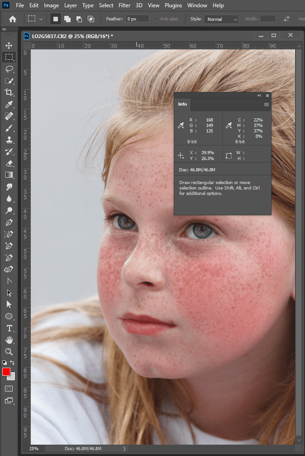Swap foreground and background colors
The image size is (305, 456).
click(x=13, y=363)
